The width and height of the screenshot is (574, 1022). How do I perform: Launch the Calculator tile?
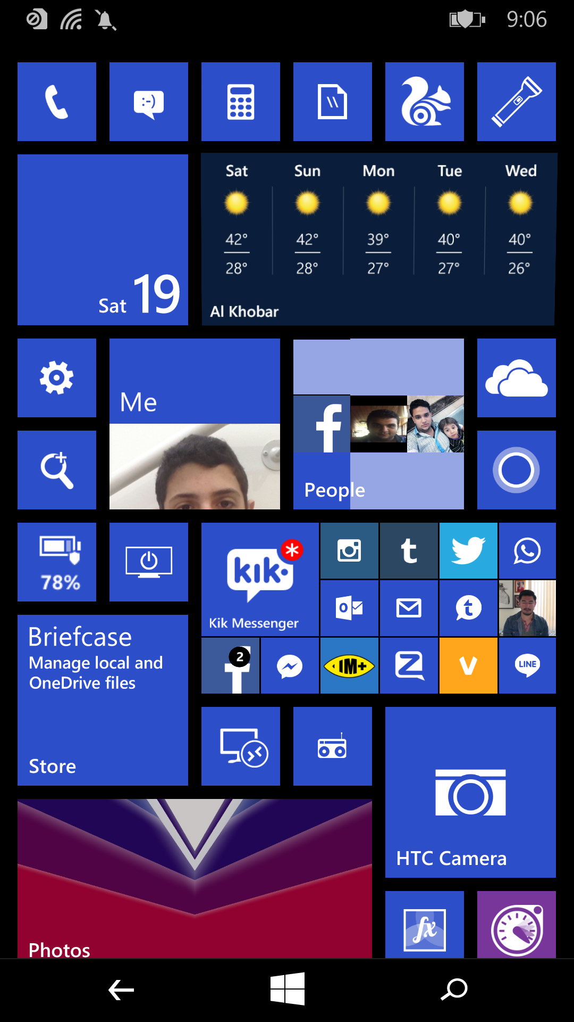click(241, 102)
